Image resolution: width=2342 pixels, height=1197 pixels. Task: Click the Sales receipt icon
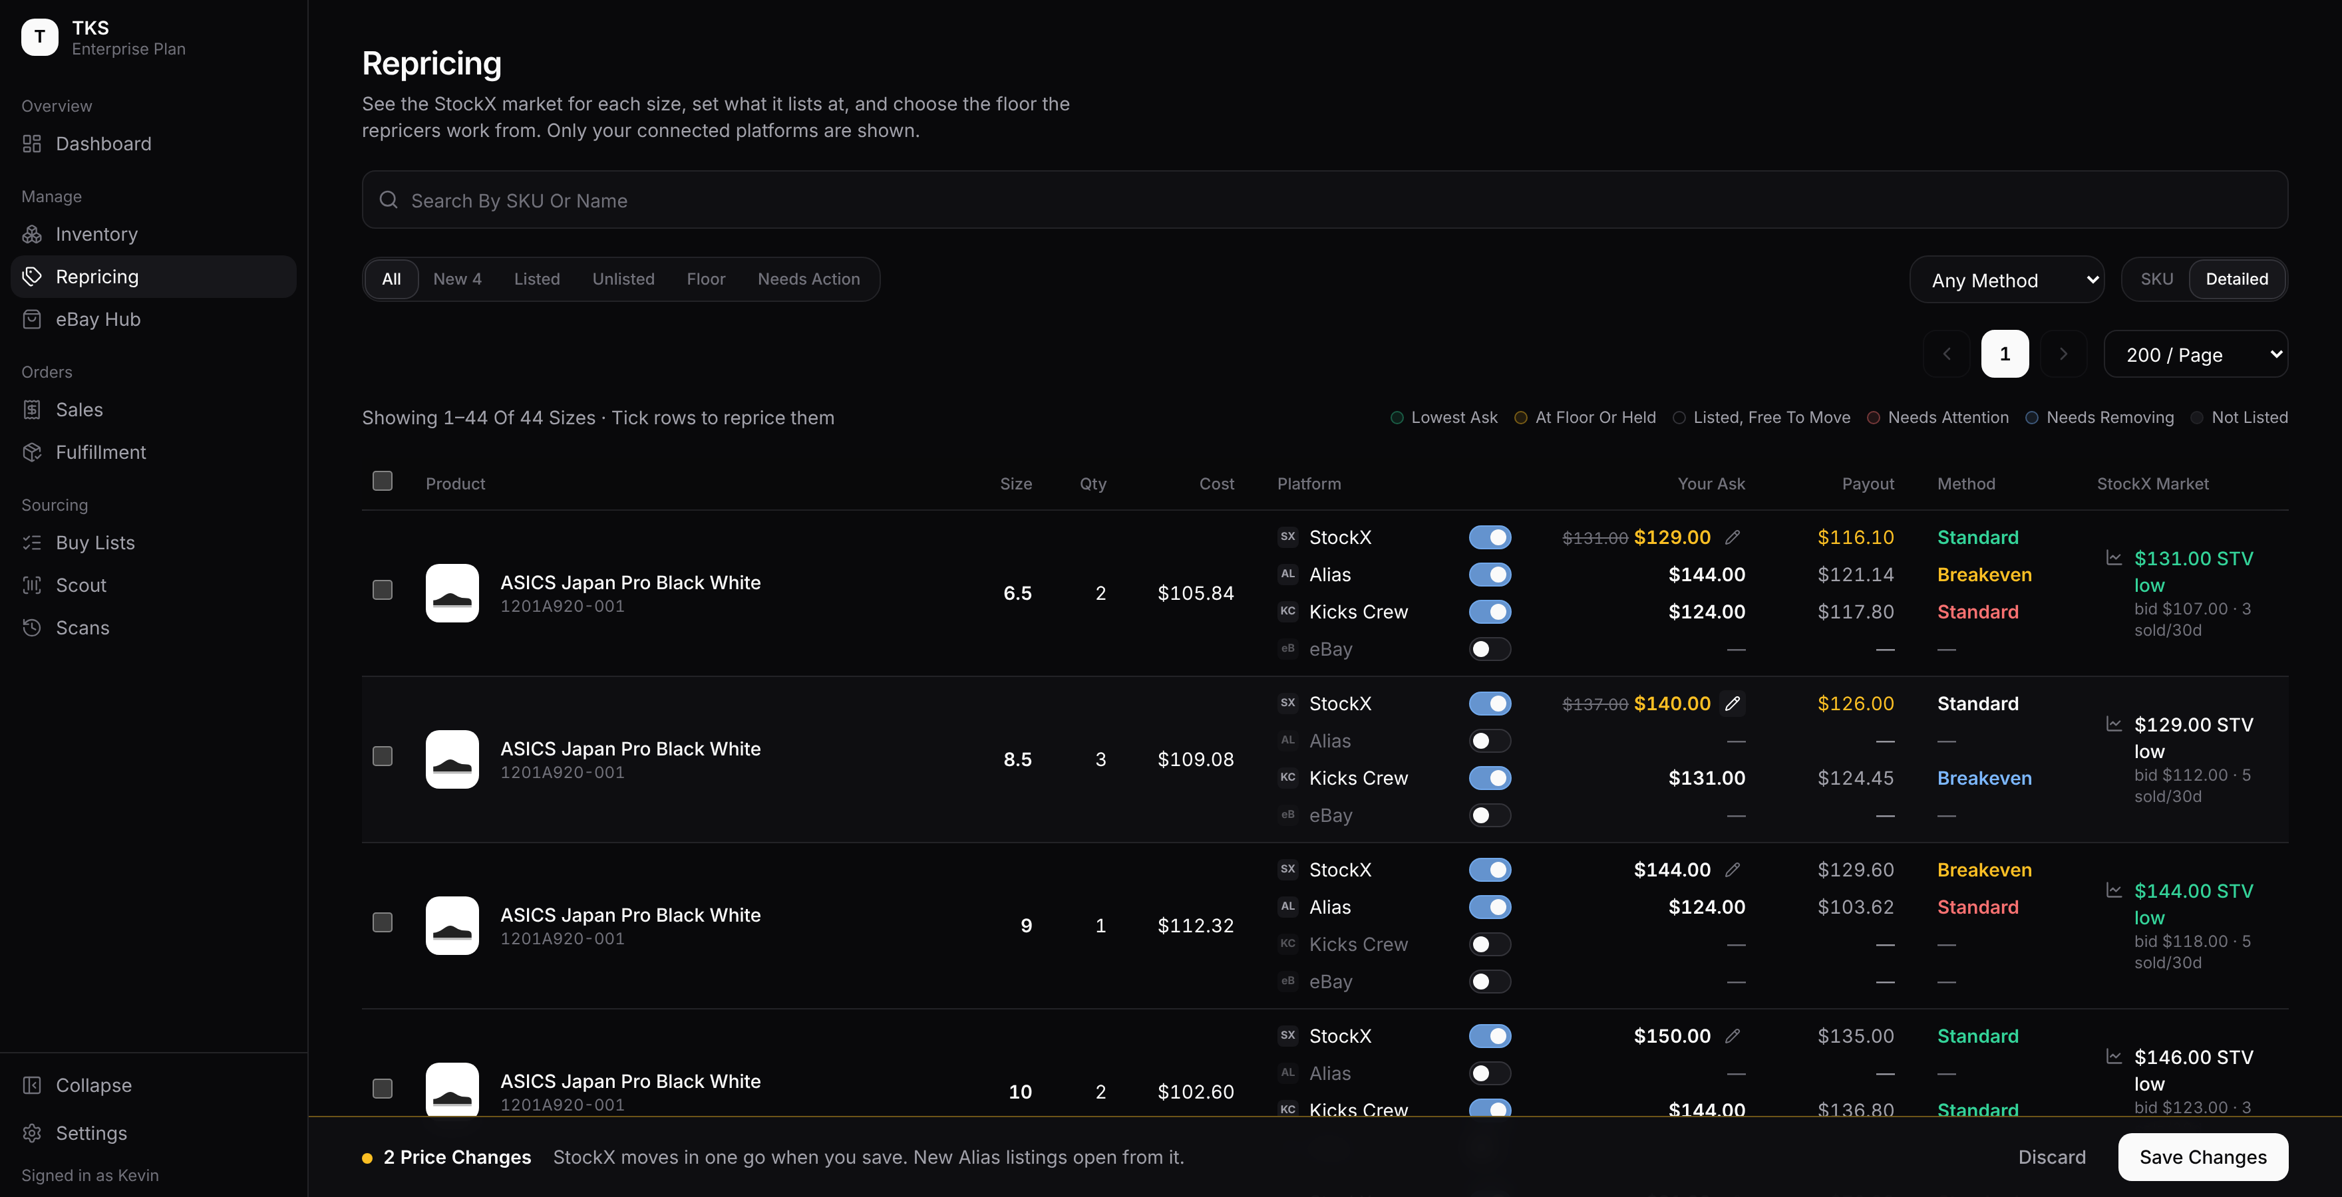32,410
